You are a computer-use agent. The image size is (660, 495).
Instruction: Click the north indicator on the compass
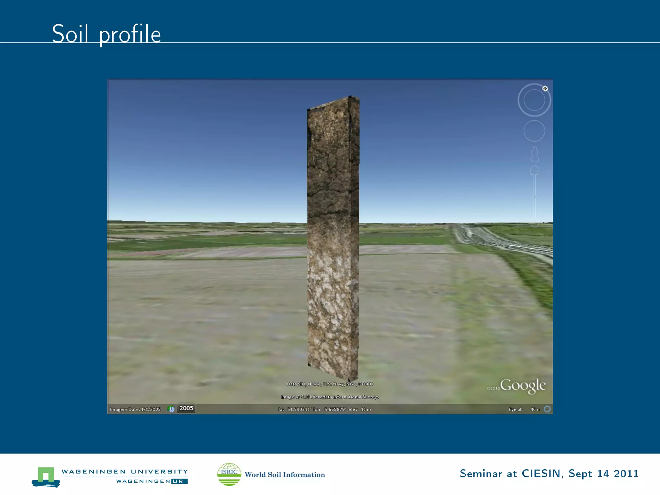tap(545, 89)
